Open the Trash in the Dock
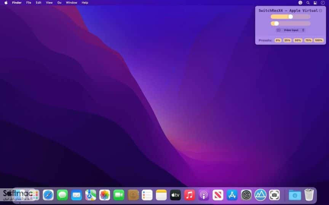The image size is (329, 205). (x=309, y=194)
